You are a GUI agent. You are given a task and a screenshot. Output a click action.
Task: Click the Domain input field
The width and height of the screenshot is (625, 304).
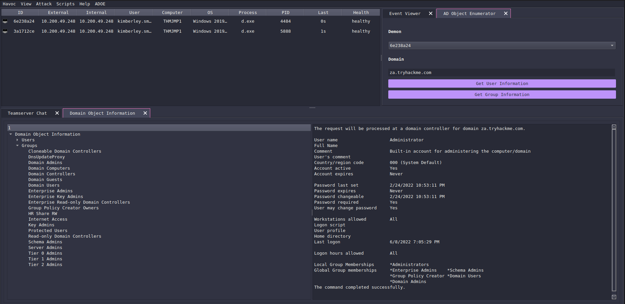[501, 73]
